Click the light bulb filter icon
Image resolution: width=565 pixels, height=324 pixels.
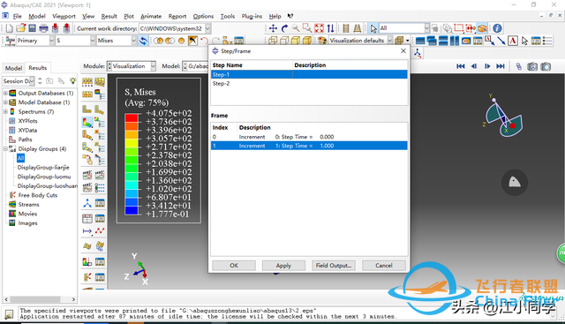point(72,80)
